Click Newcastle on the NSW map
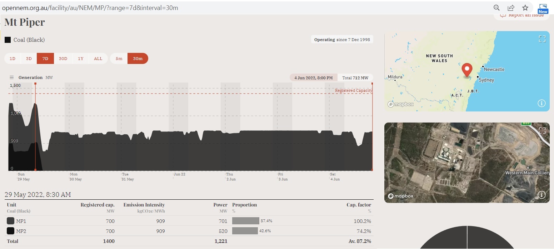This screenshot has width=554, height=249. pos(494,69)
